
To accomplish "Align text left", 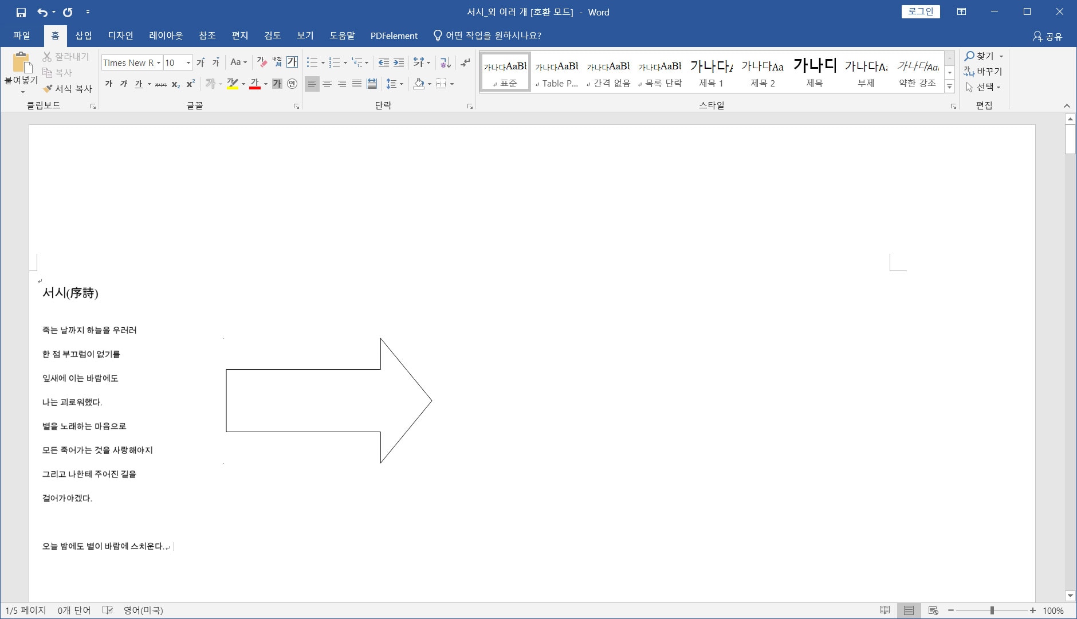I will pyautogui.click(x=312, y=84).
